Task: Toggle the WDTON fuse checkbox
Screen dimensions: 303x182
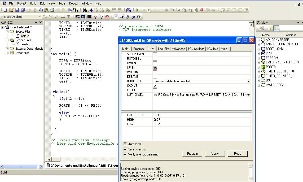Action: pos(155,72)
